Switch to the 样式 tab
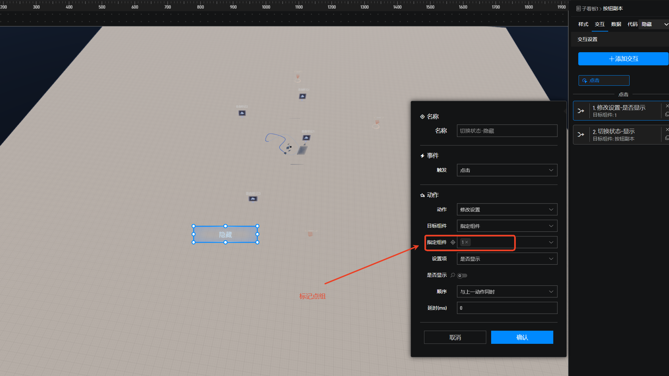The height and width of the screenshot is (376, 669). pyautogui.click(x=583, y=24)
